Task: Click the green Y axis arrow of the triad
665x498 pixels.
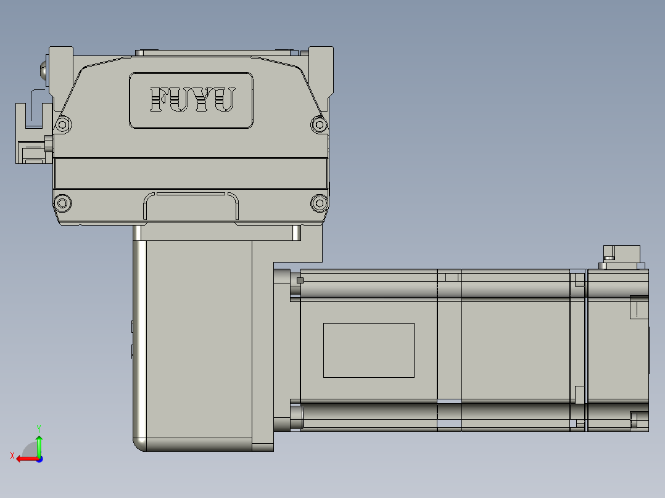Action: [x=39, y=446]
